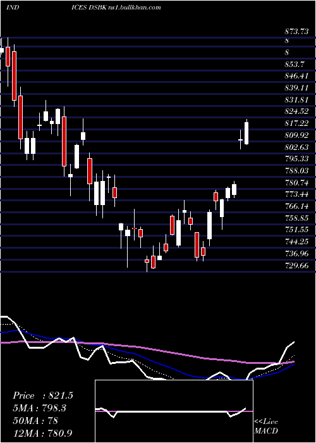This screenshot has width=316, height=443.
Task: Click the 758.85 price level label
Action: tap(296, 218)
